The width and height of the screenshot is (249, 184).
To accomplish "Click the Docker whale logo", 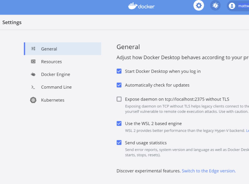I will (141, 6).
